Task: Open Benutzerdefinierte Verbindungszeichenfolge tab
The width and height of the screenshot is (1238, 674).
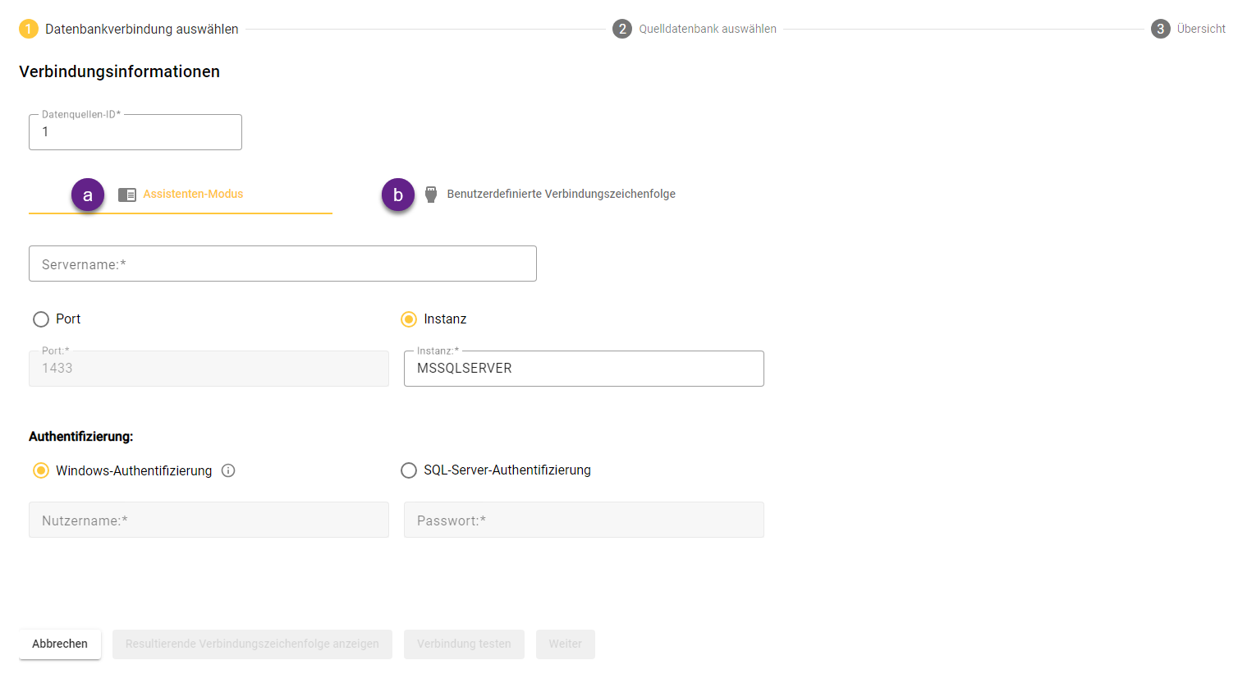Action: pos(561,195)
